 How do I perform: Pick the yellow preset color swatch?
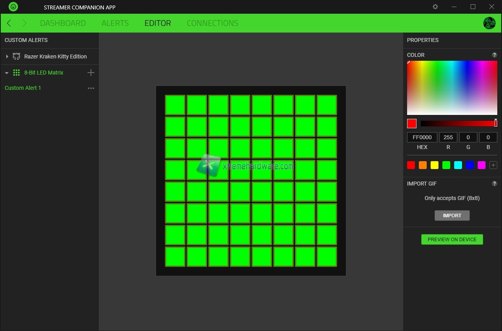[435, 165]
